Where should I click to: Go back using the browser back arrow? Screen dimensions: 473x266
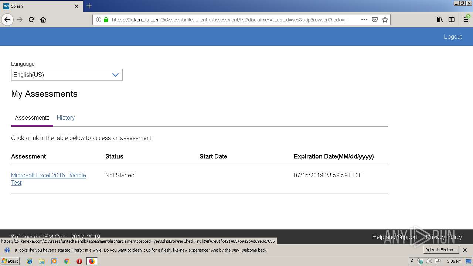point(7,20)
